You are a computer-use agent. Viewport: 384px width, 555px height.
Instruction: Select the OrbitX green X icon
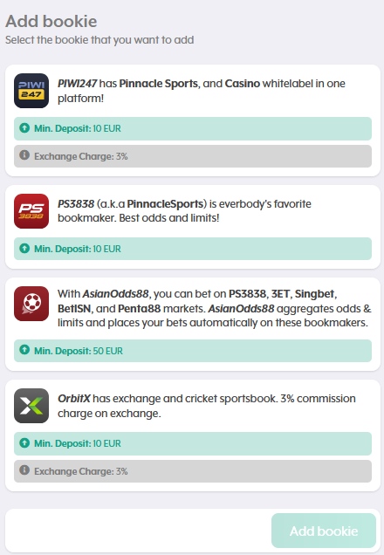point(31,406)
